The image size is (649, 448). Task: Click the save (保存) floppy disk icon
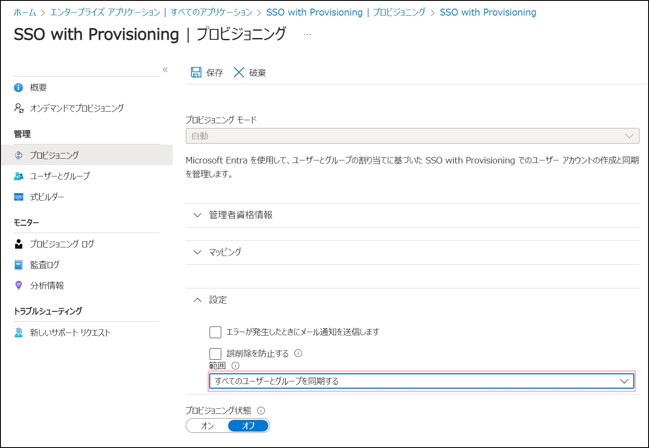pyautogui.click(x=196, y=72)
